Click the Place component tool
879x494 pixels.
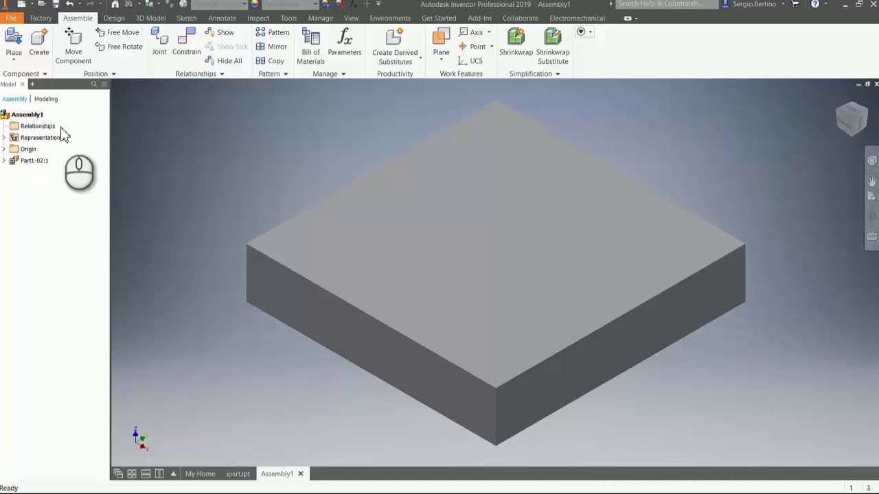point(14,43)
